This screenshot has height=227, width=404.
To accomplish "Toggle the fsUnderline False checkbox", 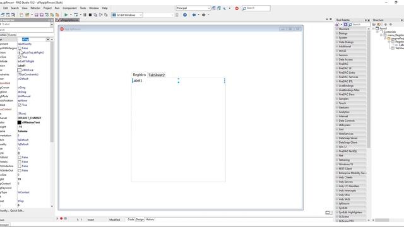I will click(x=20, y=166).
